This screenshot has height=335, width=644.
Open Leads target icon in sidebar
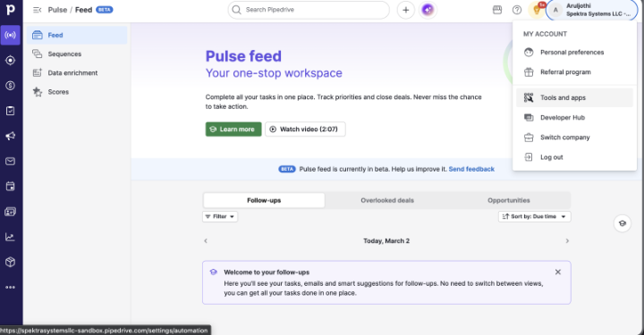[x=10, y=60]
